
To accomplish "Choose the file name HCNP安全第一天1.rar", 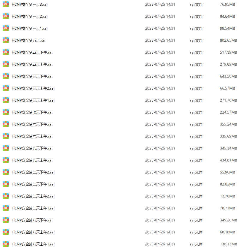I will click(30, 28).
